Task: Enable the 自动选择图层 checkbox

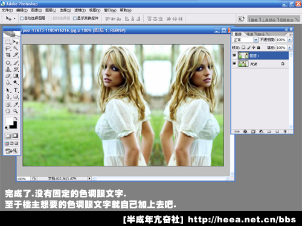Action: 22,19
